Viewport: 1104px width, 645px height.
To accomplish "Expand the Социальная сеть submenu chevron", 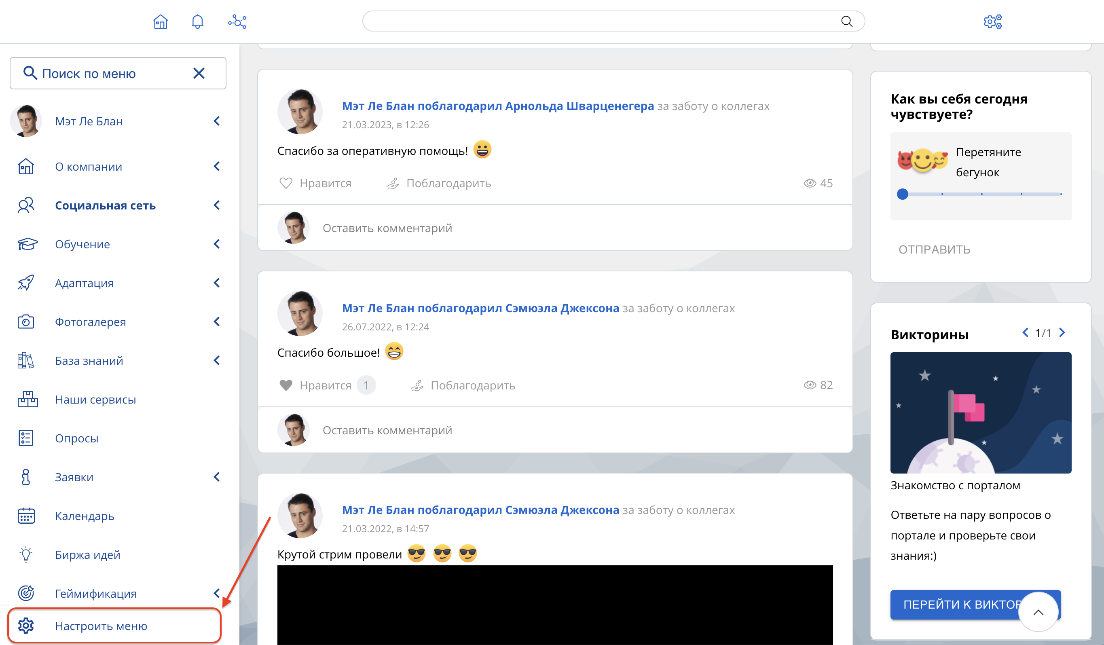I will (x=217, y=205).
